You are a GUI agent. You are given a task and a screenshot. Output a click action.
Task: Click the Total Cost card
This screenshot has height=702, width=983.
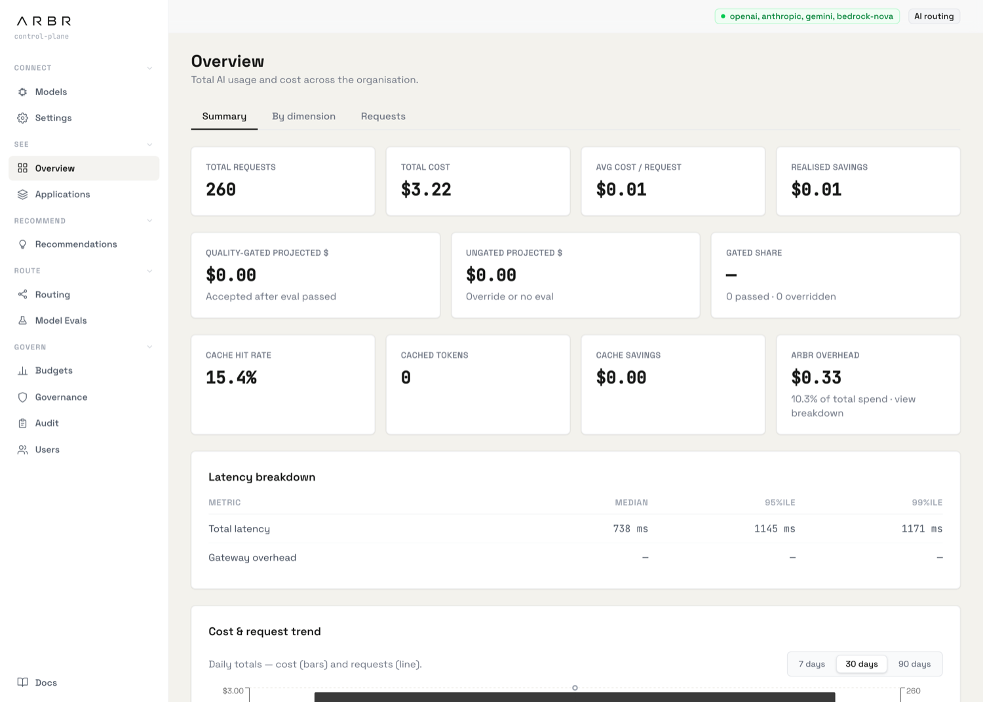(x=478, y=181)
